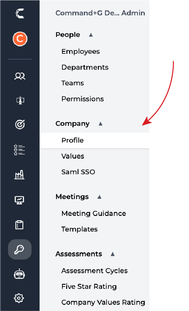Collapse the Company section arrow
Image resolution: width=189 pixels, height=311 pixels.
pos(100,124)
